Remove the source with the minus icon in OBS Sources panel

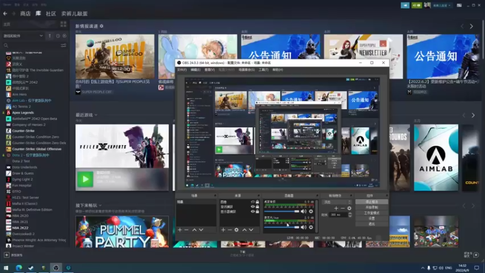coord(230,230)
